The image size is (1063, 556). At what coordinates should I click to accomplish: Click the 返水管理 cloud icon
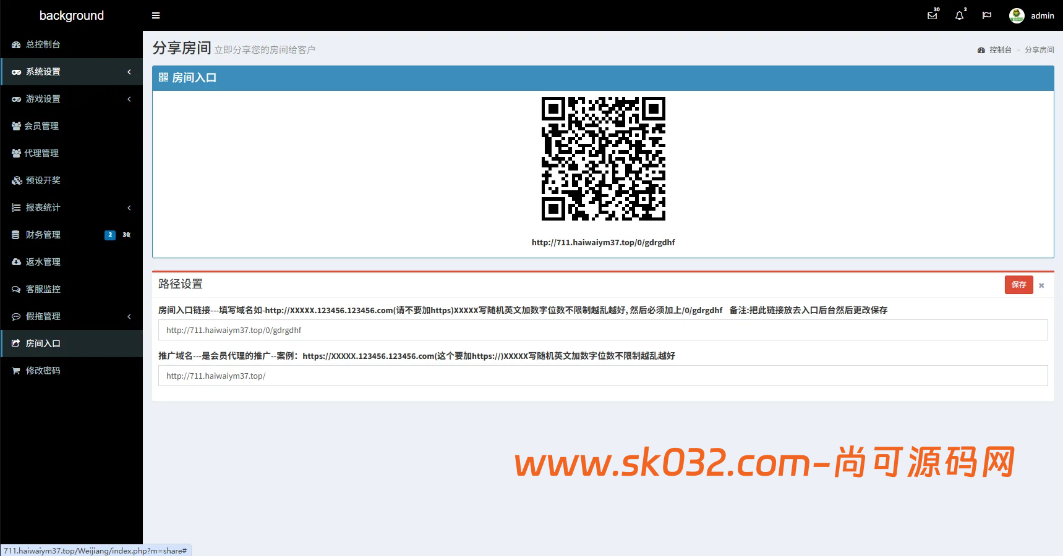click(x=16, y=262)
